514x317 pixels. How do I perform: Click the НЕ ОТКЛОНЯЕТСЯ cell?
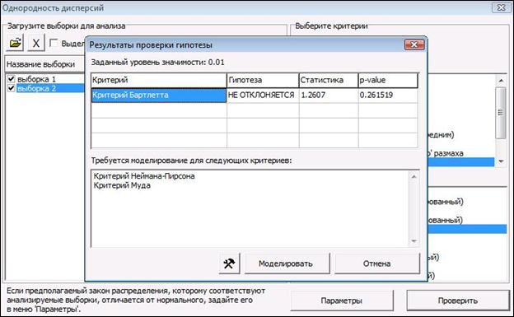click(263, 95)
